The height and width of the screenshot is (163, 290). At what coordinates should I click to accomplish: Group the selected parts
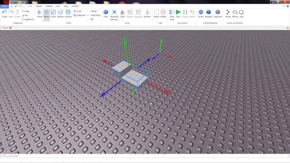pyautogui.click(x=130, y=14)
